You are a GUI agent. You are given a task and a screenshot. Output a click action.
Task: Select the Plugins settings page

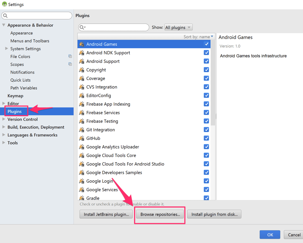37,111
